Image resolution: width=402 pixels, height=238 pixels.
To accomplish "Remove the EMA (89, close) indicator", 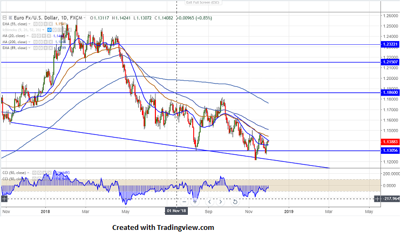I will pos(51,47).
